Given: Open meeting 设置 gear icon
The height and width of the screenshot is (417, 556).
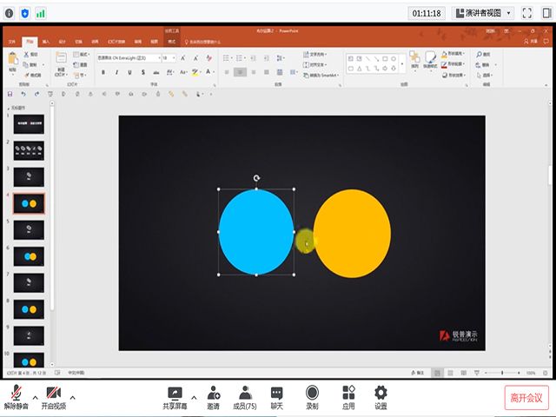Looking at the screenshot, I should coord(381,393).
